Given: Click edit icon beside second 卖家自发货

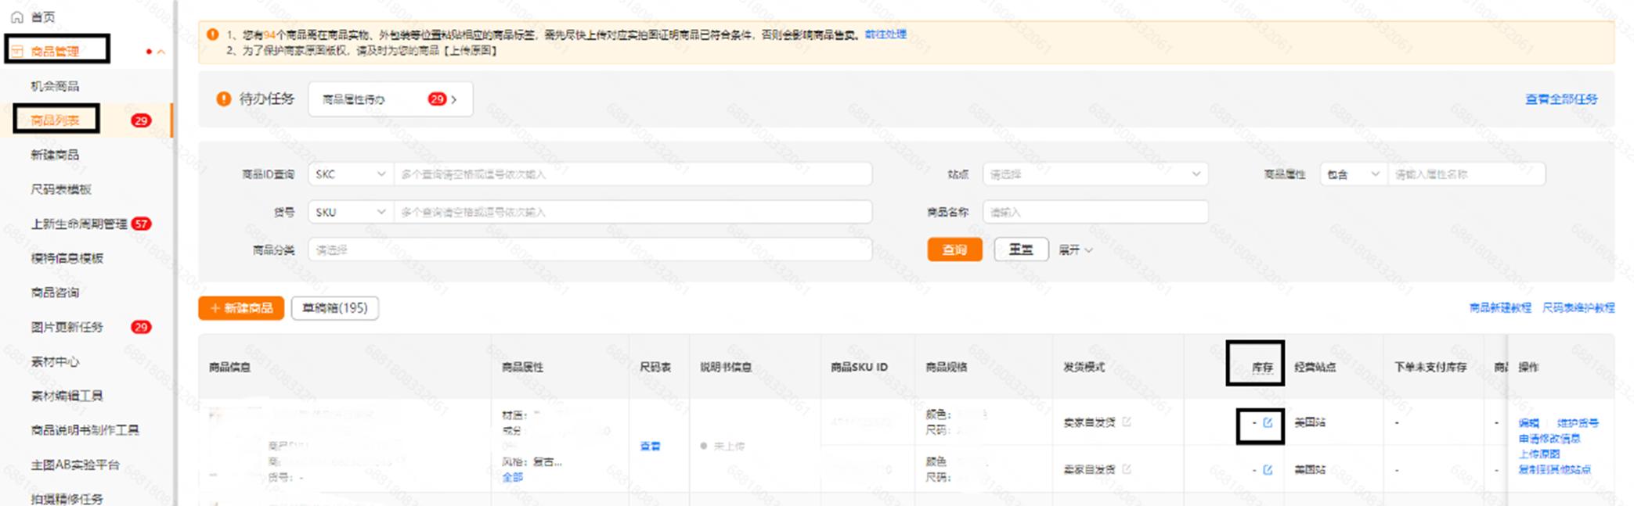Looking at the screenshot, I should pyautogui.click(x=1127, y=469).
